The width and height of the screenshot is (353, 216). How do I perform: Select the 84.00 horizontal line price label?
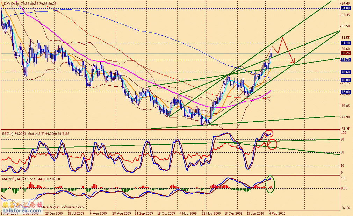(x=346, y=8)
